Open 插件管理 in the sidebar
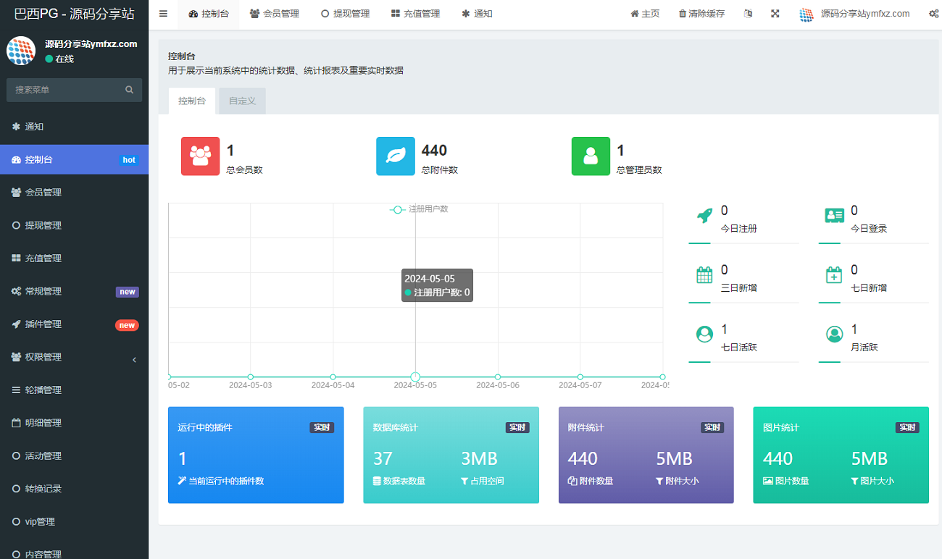This screenshot has height=559, width=942. [x=74, y=324]
